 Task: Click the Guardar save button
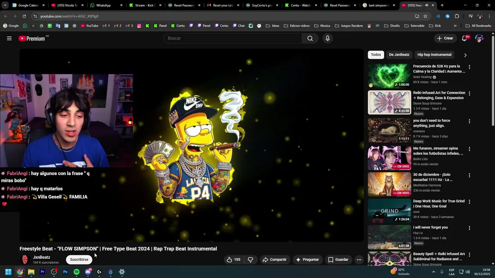(338, 259)
